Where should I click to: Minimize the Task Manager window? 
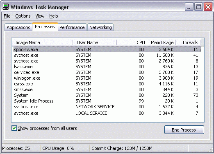[x=189, y=7]
